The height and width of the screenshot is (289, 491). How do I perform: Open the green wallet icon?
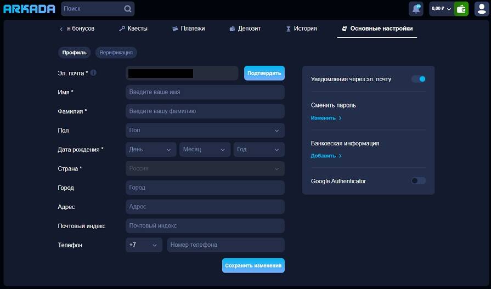click(x=461, y=9)
